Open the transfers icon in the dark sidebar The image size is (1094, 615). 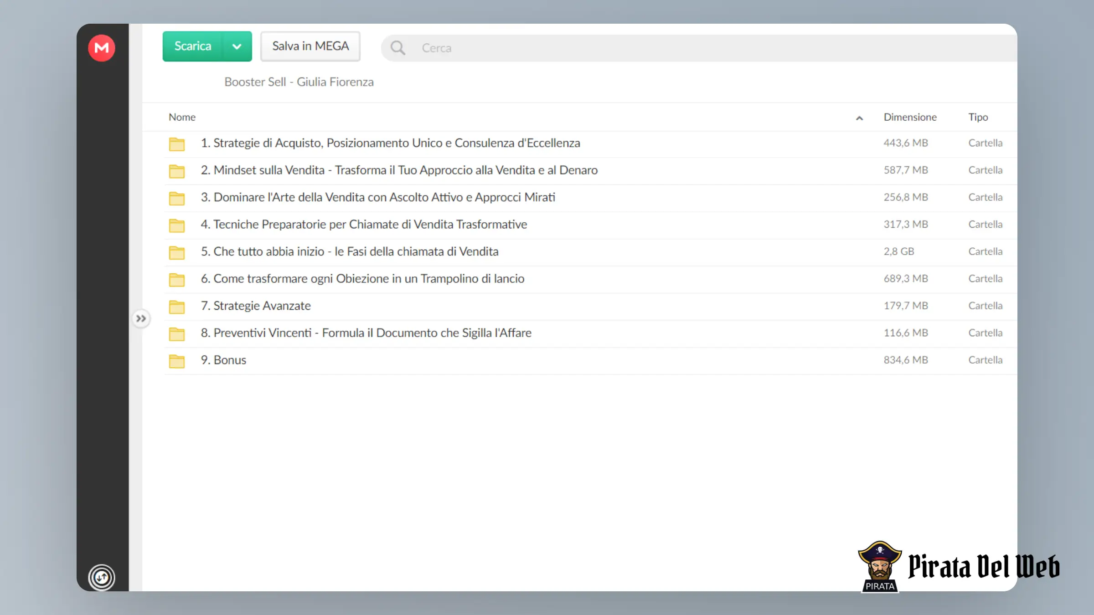102,578
